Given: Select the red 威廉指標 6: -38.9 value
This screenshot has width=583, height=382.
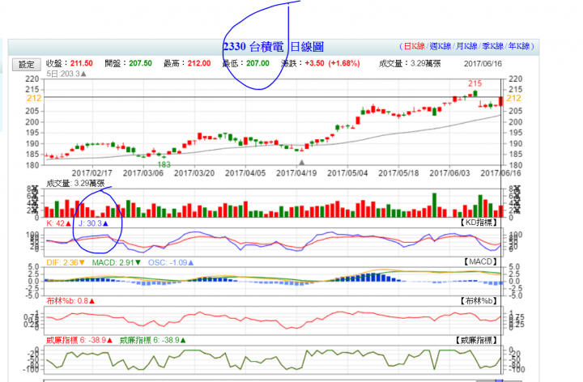Looking at the screenshot, I should (79, 341).
